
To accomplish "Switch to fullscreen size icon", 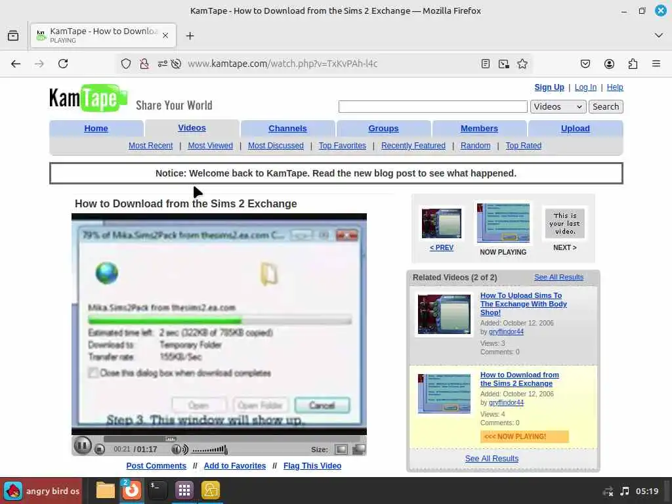I will click(x=358, y=449).
